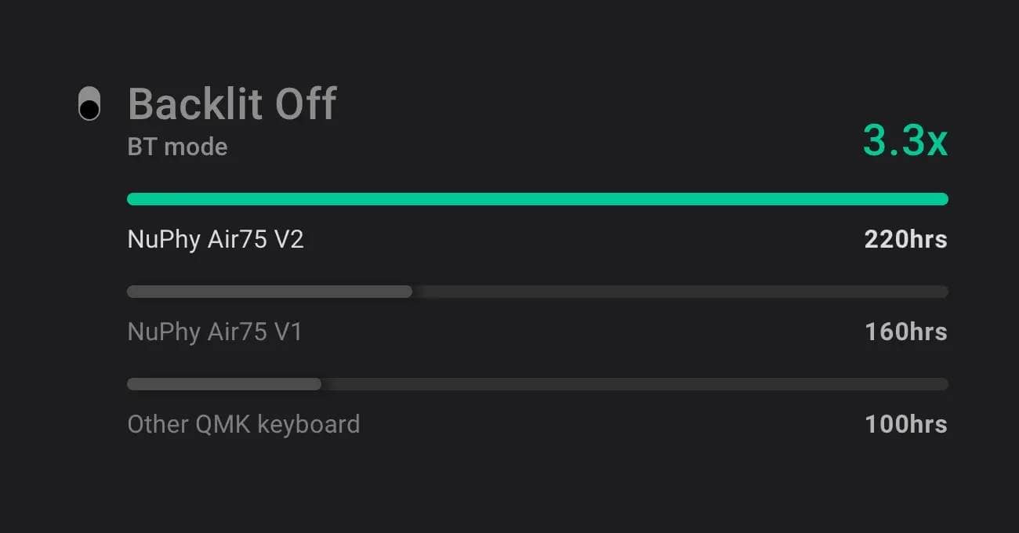Select the NuPhy Air75 V2 label
Image resolution: width=1019 pixels, height=533 pixels.
(216, 240)
